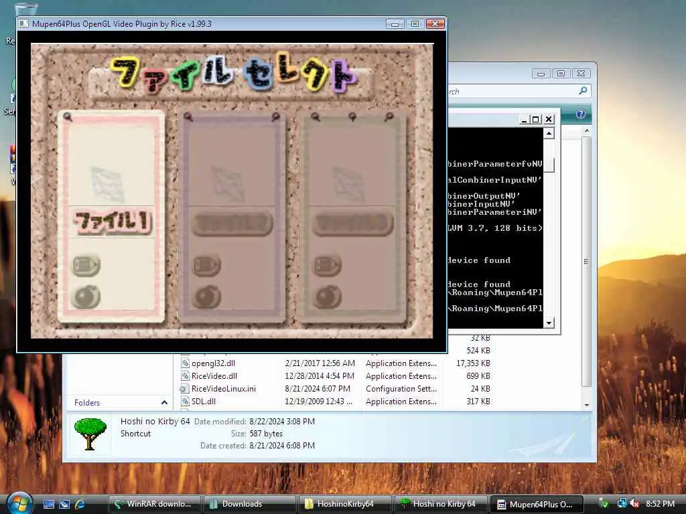Close the console window
The image size is (686, 514).
point(549,119)
